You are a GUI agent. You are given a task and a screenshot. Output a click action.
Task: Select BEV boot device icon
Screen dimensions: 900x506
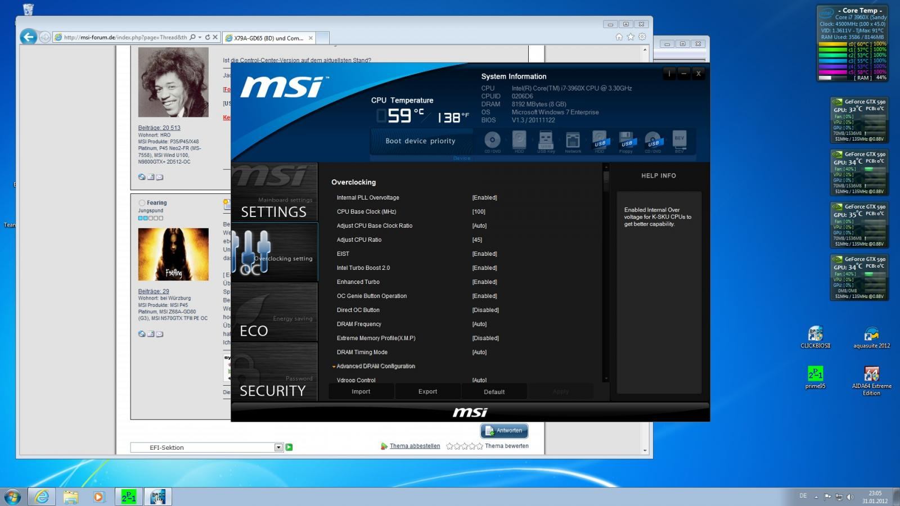pyautogui.click(x=679, y=141)
